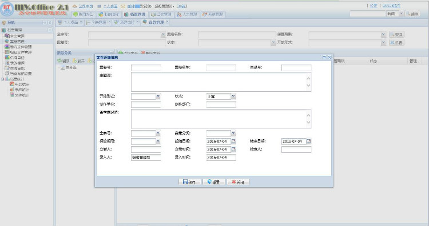This screenshot has width=429, height=226.
Task: Click the 清空 clear button in filter bar
Action: point(396,42)
